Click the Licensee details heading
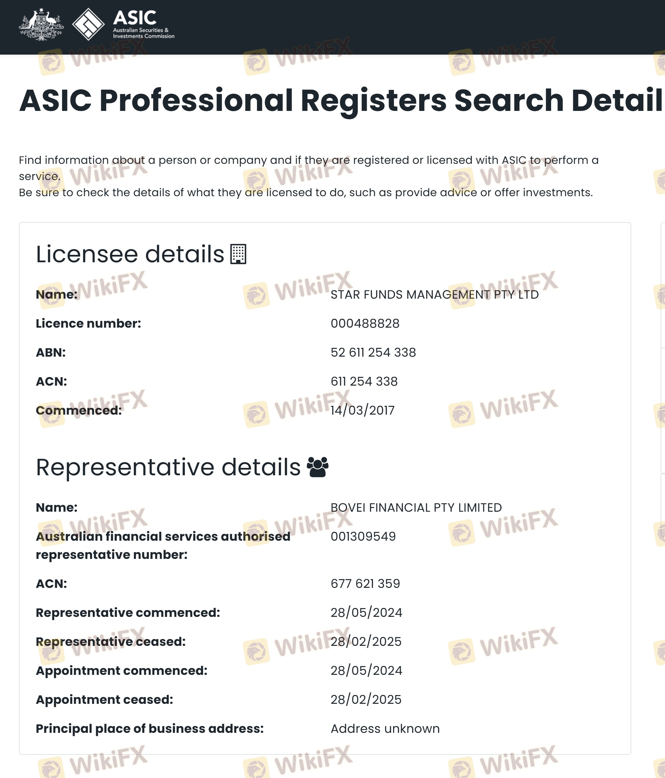 pos(130,254)
